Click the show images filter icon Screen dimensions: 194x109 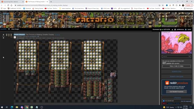click(9, 29)
